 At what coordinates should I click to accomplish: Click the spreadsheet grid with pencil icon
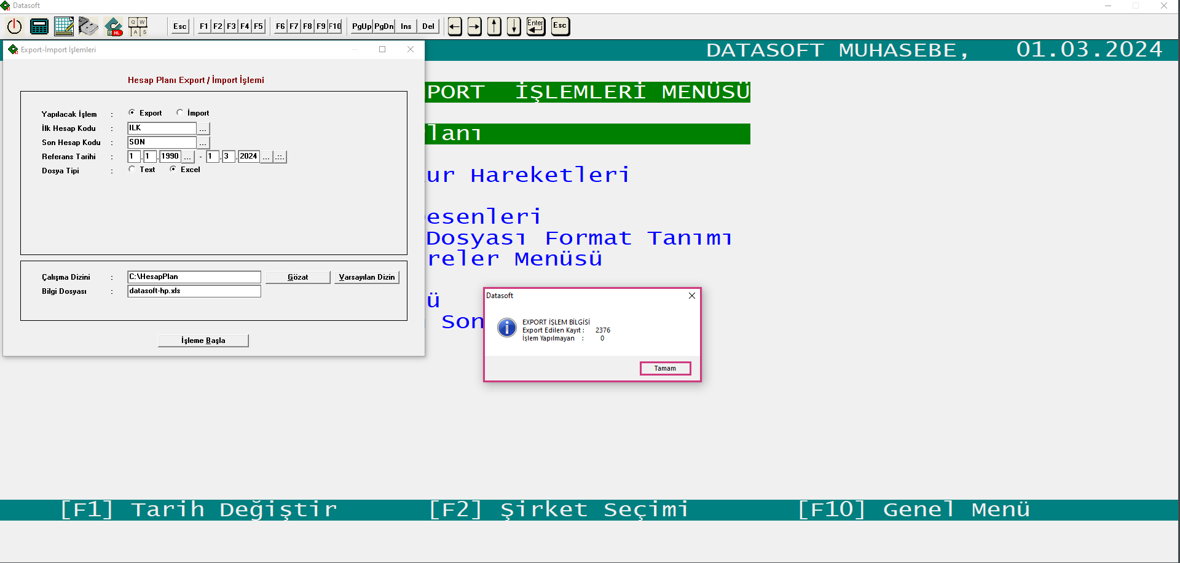pos(64,26)
